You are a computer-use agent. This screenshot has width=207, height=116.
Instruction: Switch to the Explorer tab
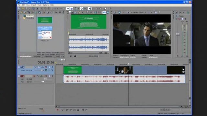coord(38,57)
